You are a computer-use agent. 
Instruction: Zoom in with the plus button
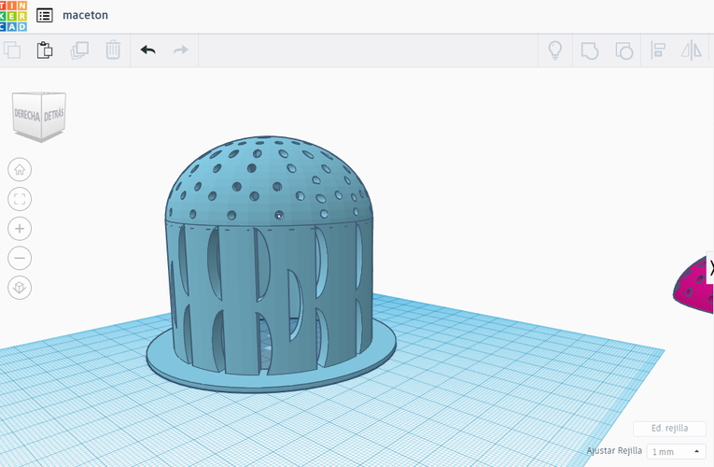[x=20, y=229]
